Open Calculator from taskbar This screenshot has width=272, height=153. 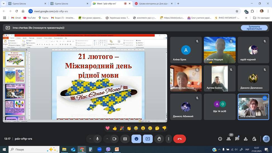tap(90, 149)
